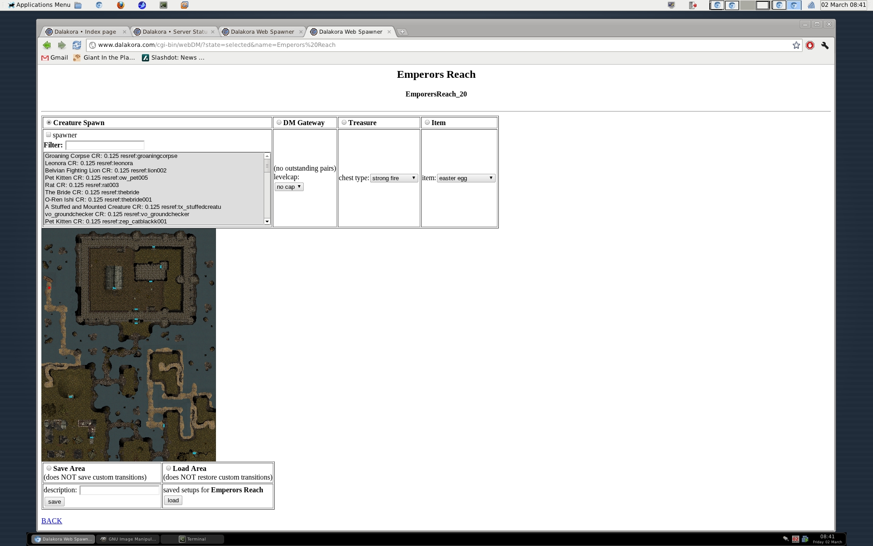Choose the Save Area radio option
Image resolution: width=873 pixels, height=546 pixels.
(49, 468)
